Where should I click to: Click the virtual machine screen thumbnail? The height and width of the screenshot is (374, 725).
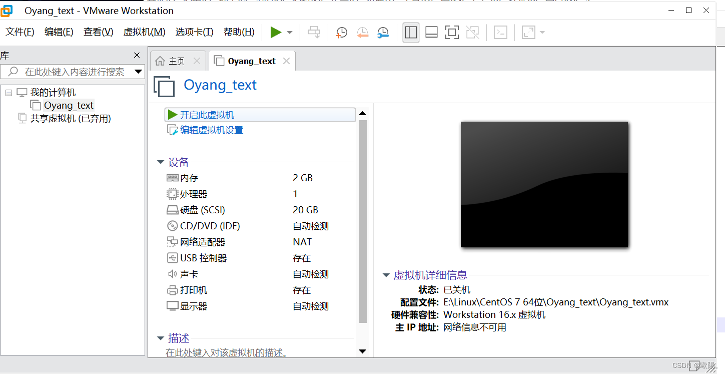pos(544,184)
